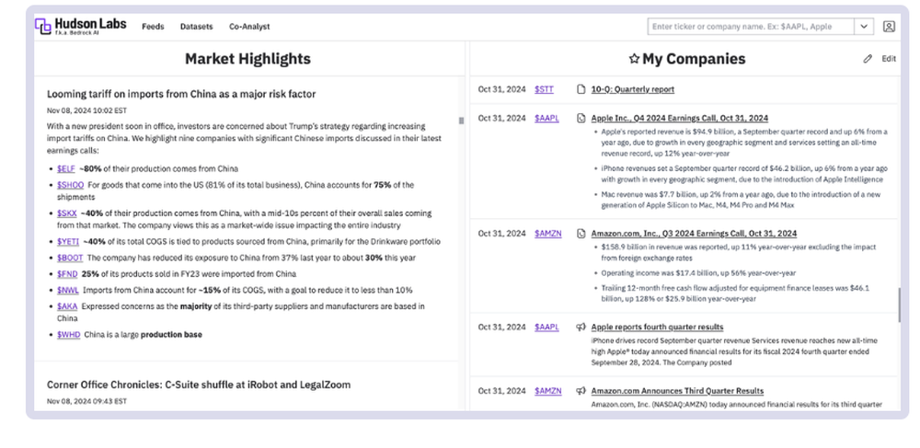Open the $AMZN link beside the Q3 Earnings Call
This screenshot has width=920, height=448.
(x=548, y=234)
